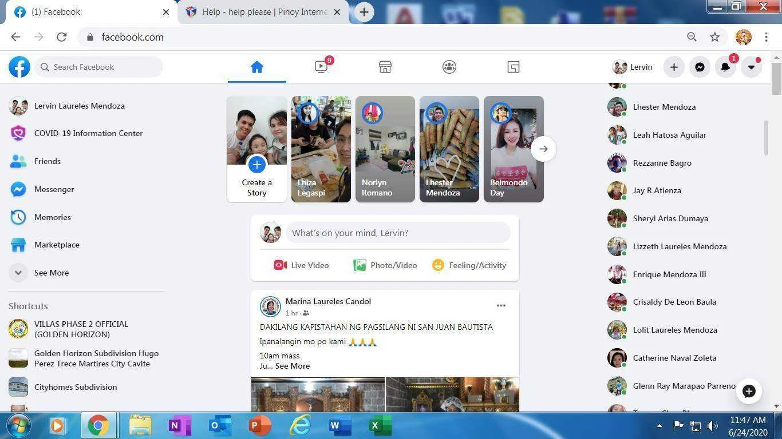
Task: Open the Notifications bell
Action: click(x=725, y=67)
